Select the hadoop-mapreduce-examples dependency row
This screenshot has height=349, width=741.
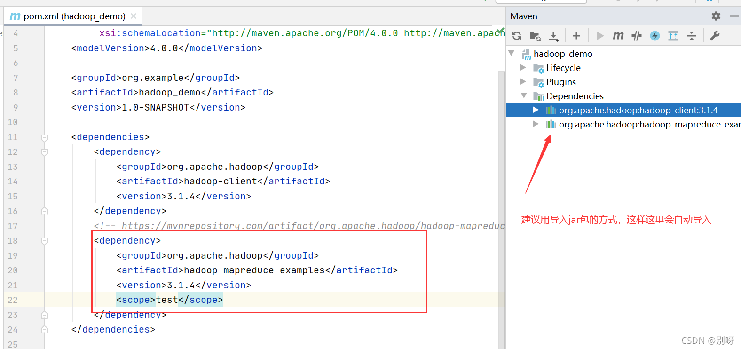[623, 124]
